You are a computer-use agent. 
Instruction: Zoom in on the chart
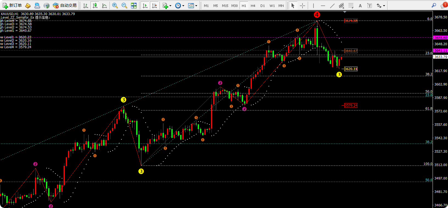pos(115,5)
